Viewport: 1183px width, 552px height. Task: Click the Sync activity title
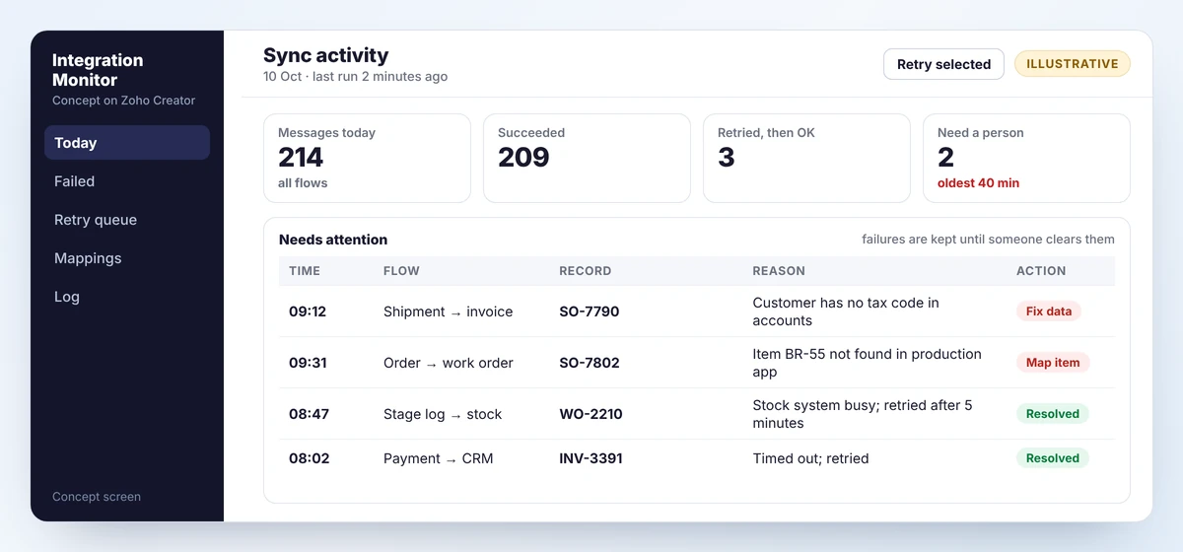(x=326, y=55)
